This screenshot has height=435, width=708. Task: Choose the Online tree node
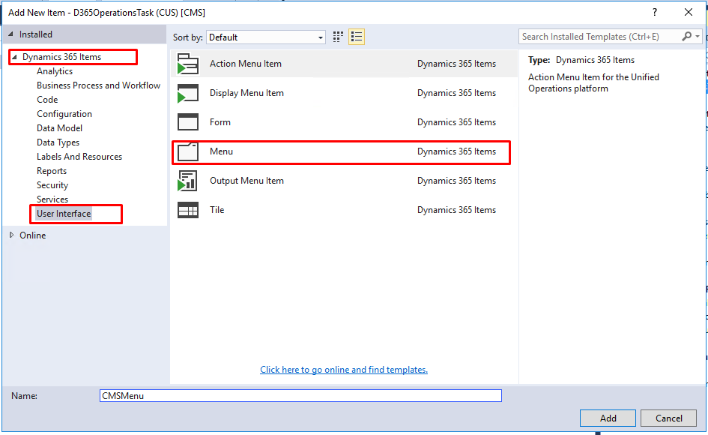32,235
